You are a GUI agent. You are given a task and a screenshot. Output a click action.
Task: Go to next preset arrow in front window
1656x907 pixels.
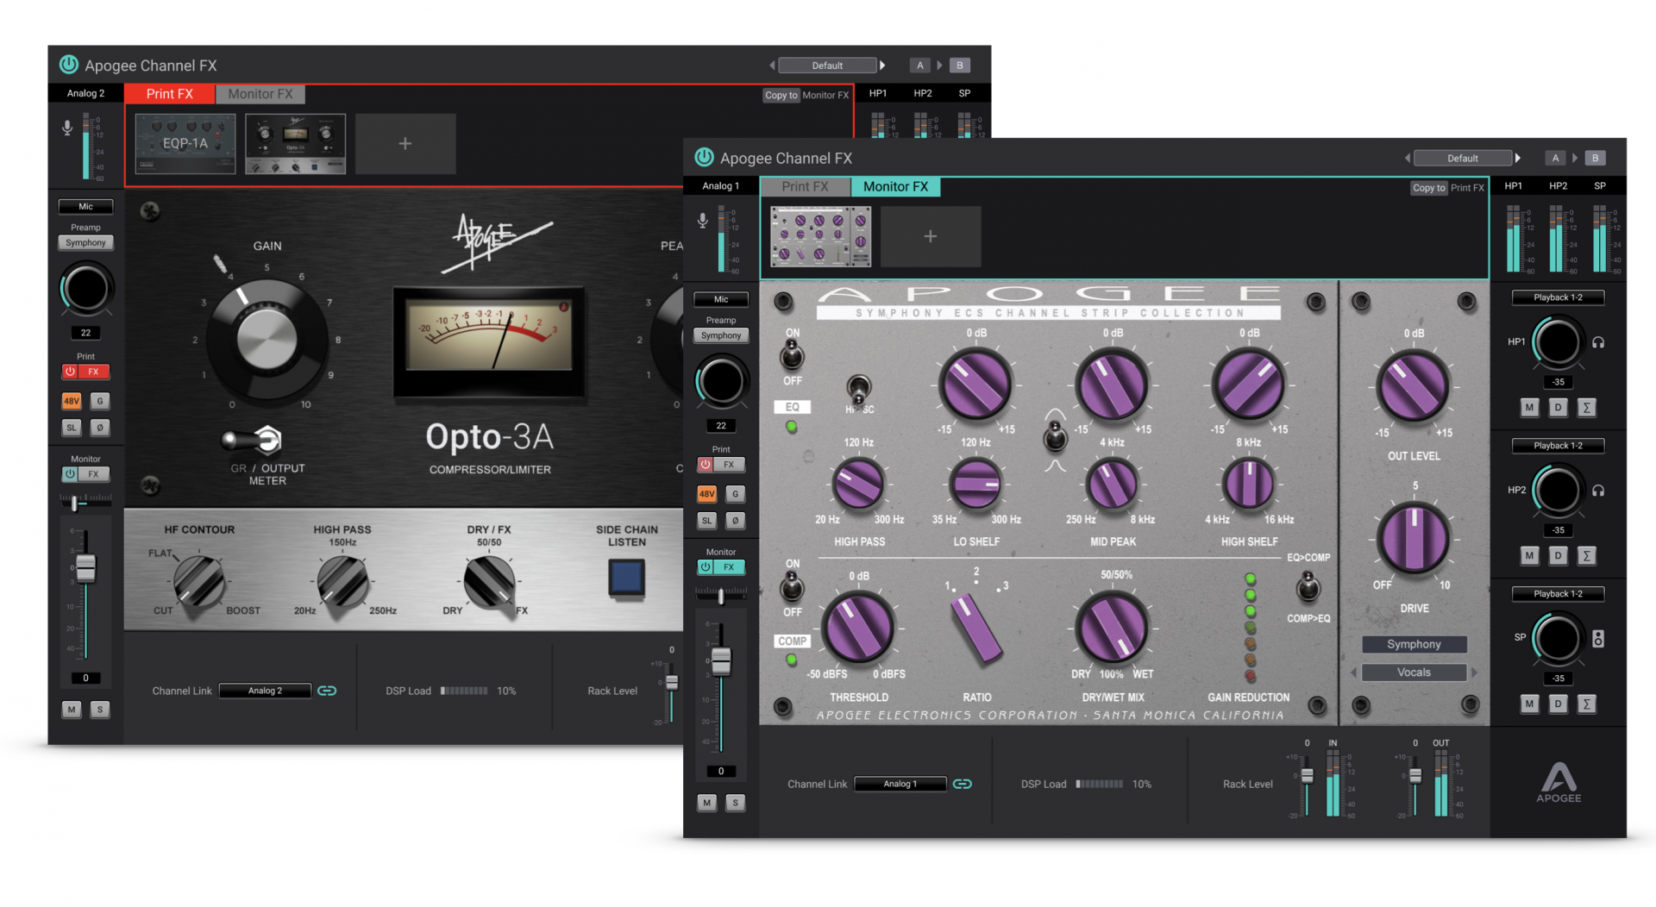pyautogui.click(x=1518, y=158)
